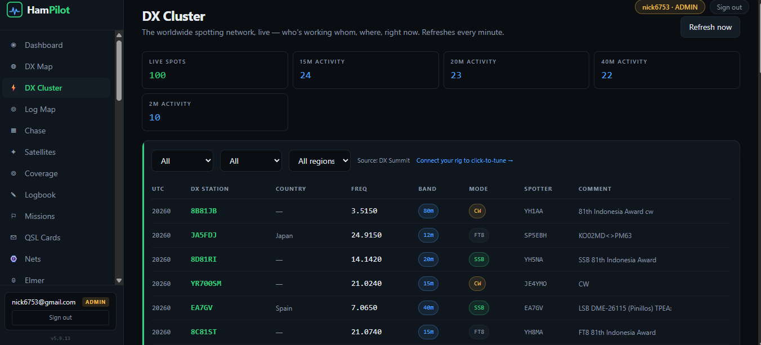Click the sidebar scrollbar down arrow
The height and width of the screenshot is (345, 761).
tap(119, 280)
